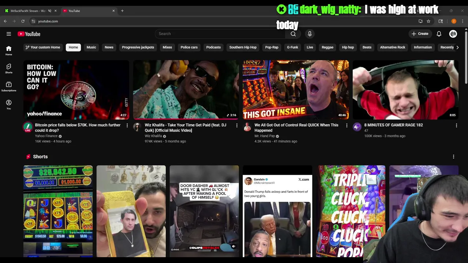Open the Gamer Rage video thumbnail
Viewport: 468px width, 263px height.
(x=405, y=90)
